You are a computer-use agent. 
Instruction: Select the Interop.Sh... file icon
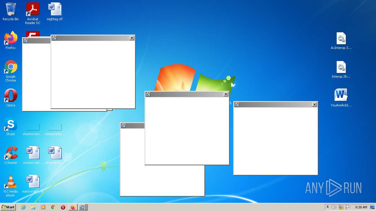(x=341, y=69)
